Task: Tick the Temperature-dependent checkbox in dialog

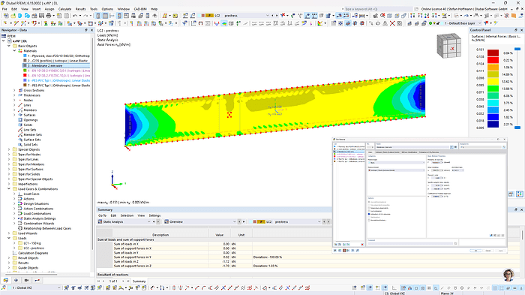Action: [369, 208]
